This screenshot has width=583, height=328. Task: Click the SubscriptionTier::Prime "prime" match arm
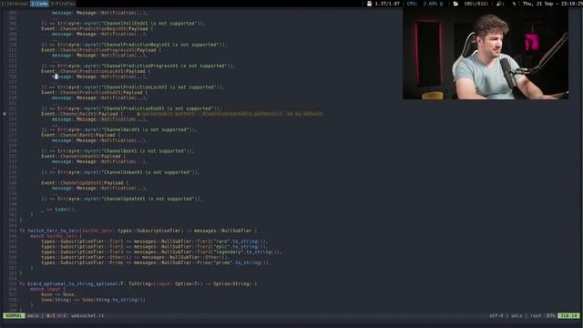point(156,262)
